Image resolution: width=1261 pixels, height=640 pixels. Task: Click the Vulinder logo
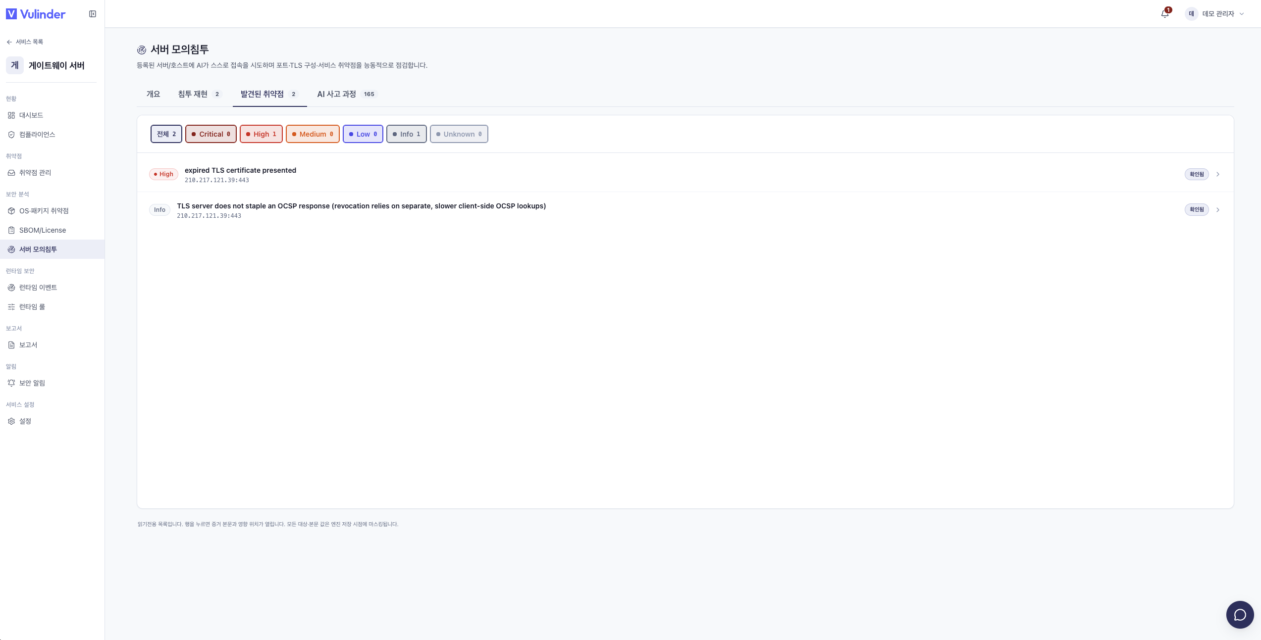(36, 14)
